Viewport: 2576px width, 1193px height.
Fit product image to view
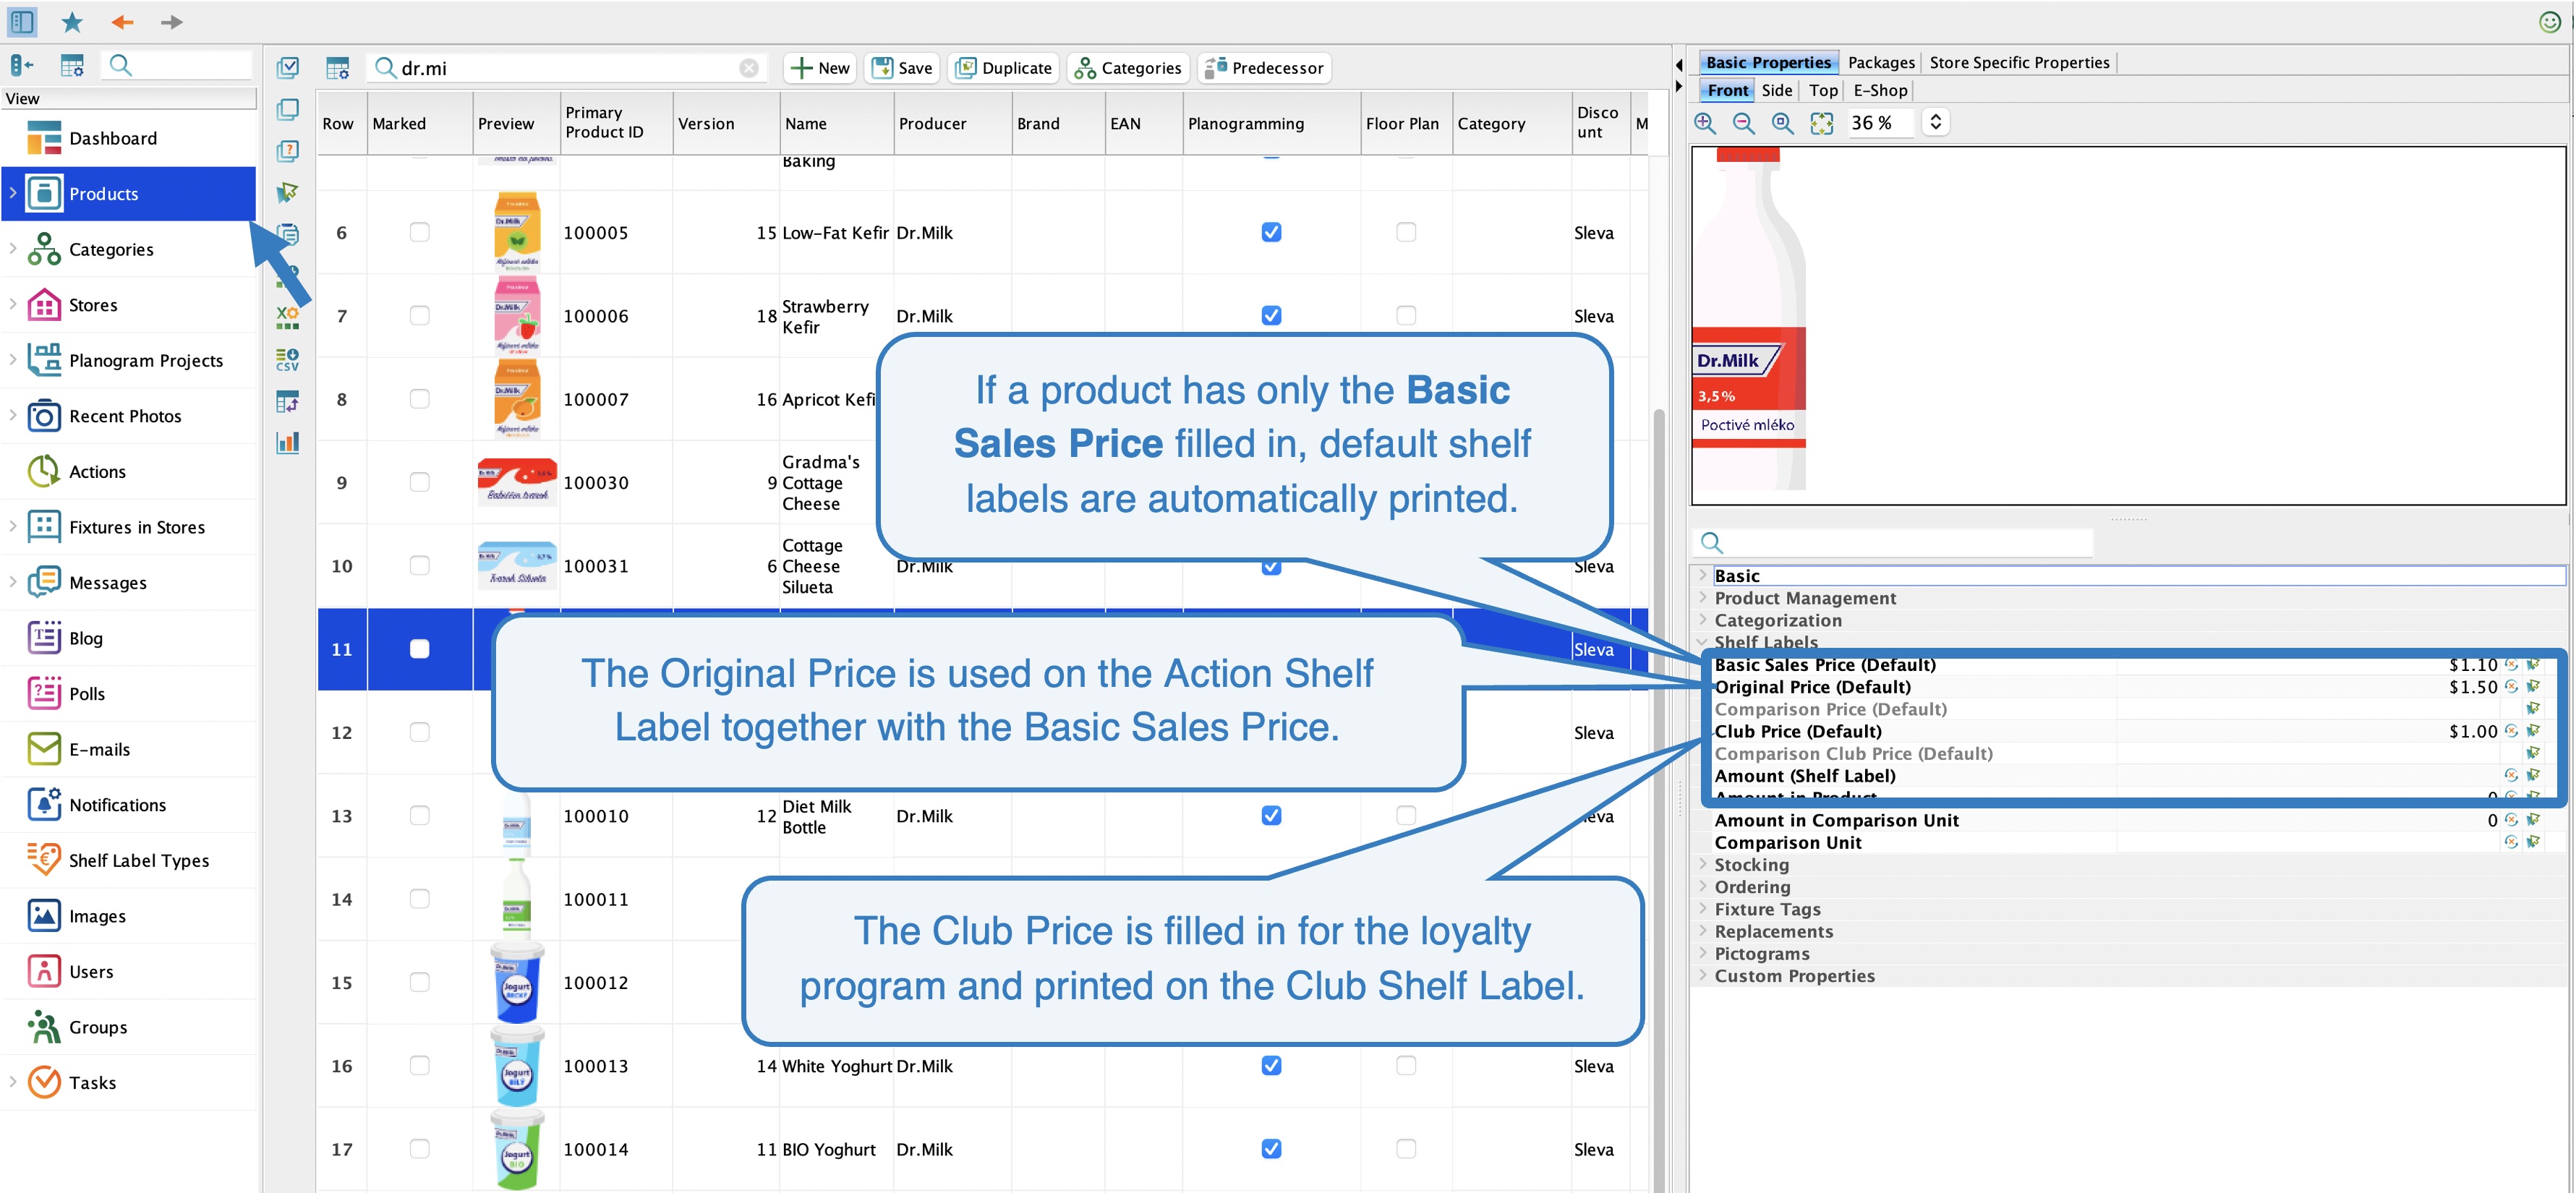(x=1822, y=123)
